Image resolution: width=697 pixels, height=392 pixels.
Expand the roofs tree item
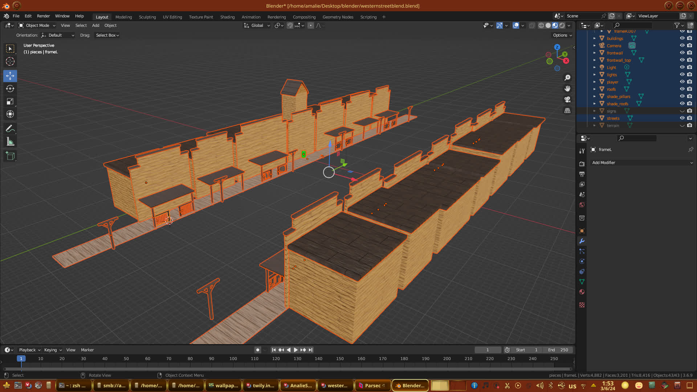[x=594, y=89]
